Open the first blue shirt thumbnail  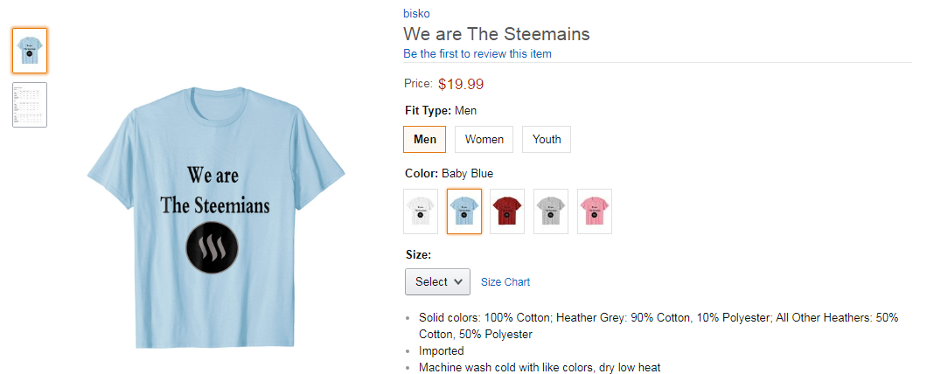click(x=30, y=51)
